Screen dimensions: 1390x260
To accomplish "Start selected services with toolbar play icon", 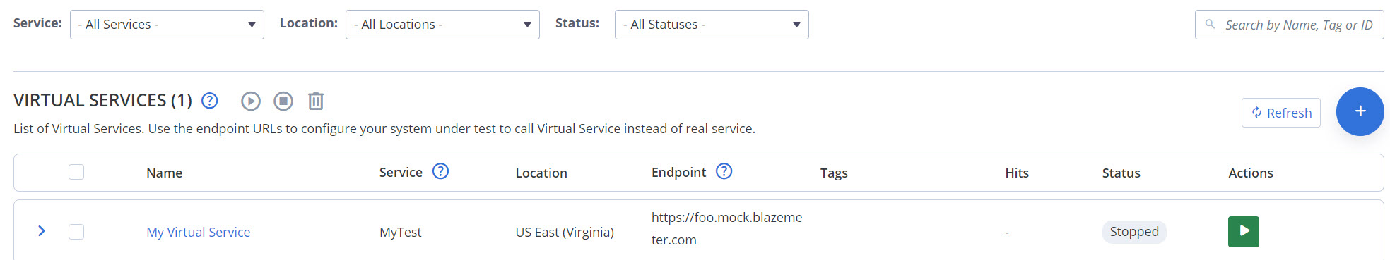I will (x=251, y=101).
